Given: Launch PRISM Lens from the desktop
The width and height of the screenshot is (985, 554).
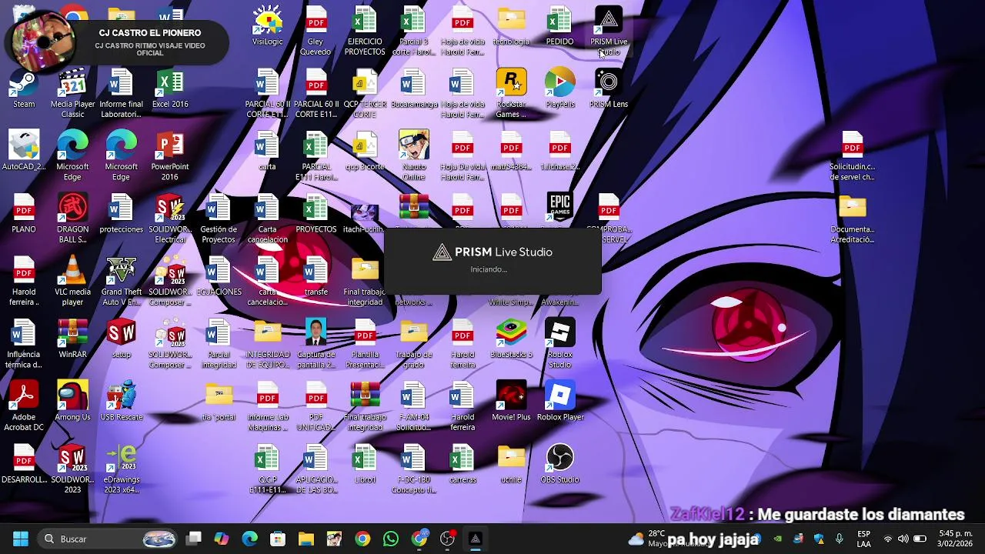Looking at the screenshot, I should (609, 88).
